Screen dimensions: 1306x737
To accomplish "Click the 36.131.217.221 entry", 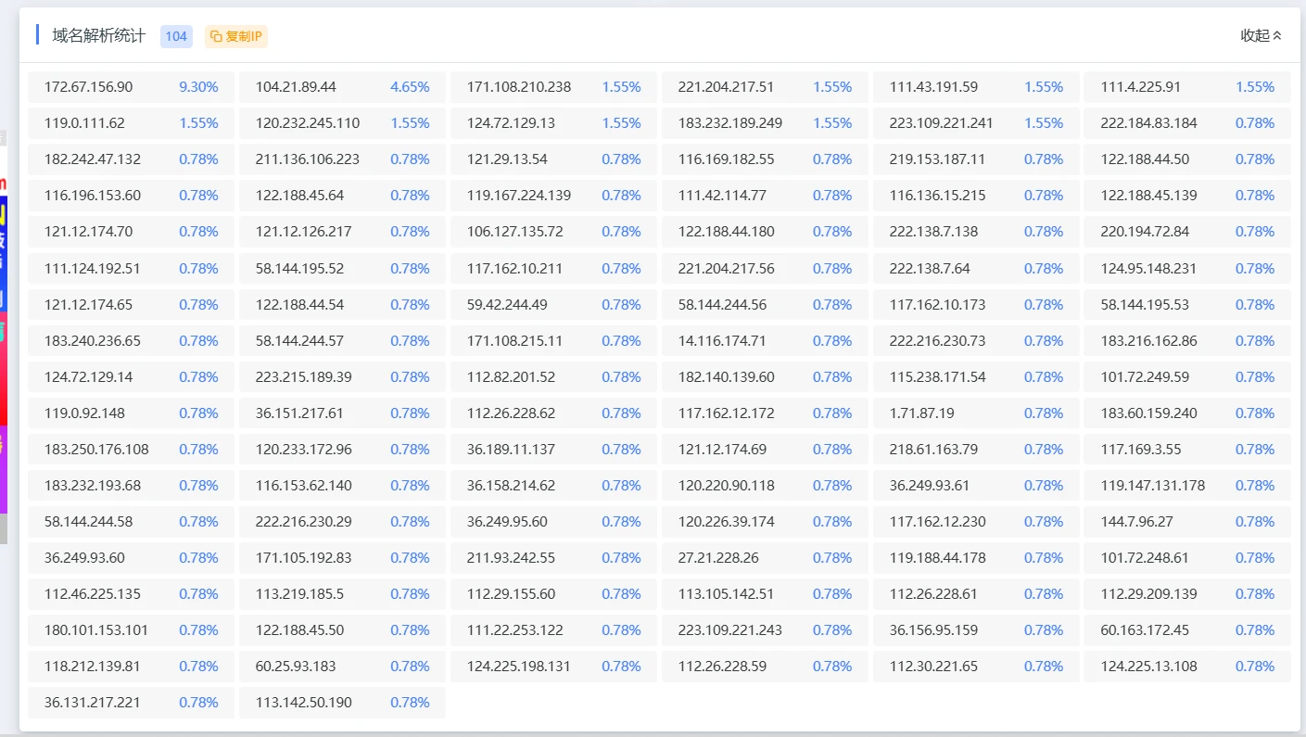I will pos(93,703).
